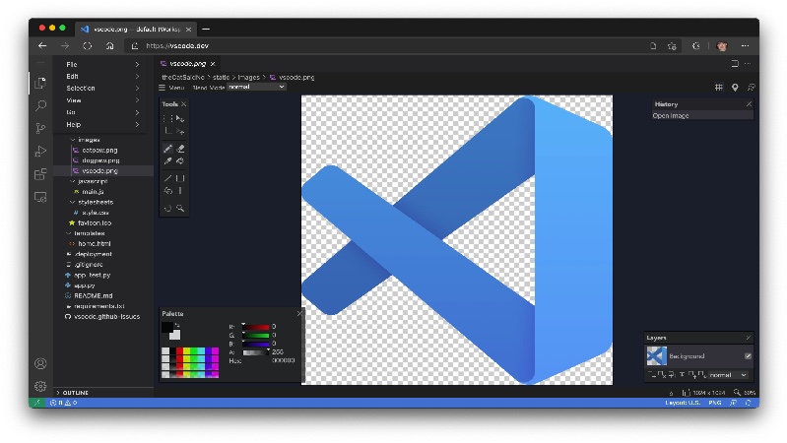Activate the Zoom magnifier tool
Viewport: 787px width, 443px height.
point(180,208)
